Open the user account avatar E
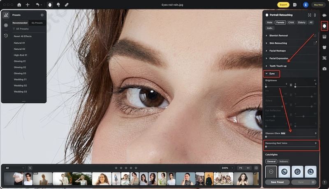Screen dimensions: 329x189 [306, 5]
